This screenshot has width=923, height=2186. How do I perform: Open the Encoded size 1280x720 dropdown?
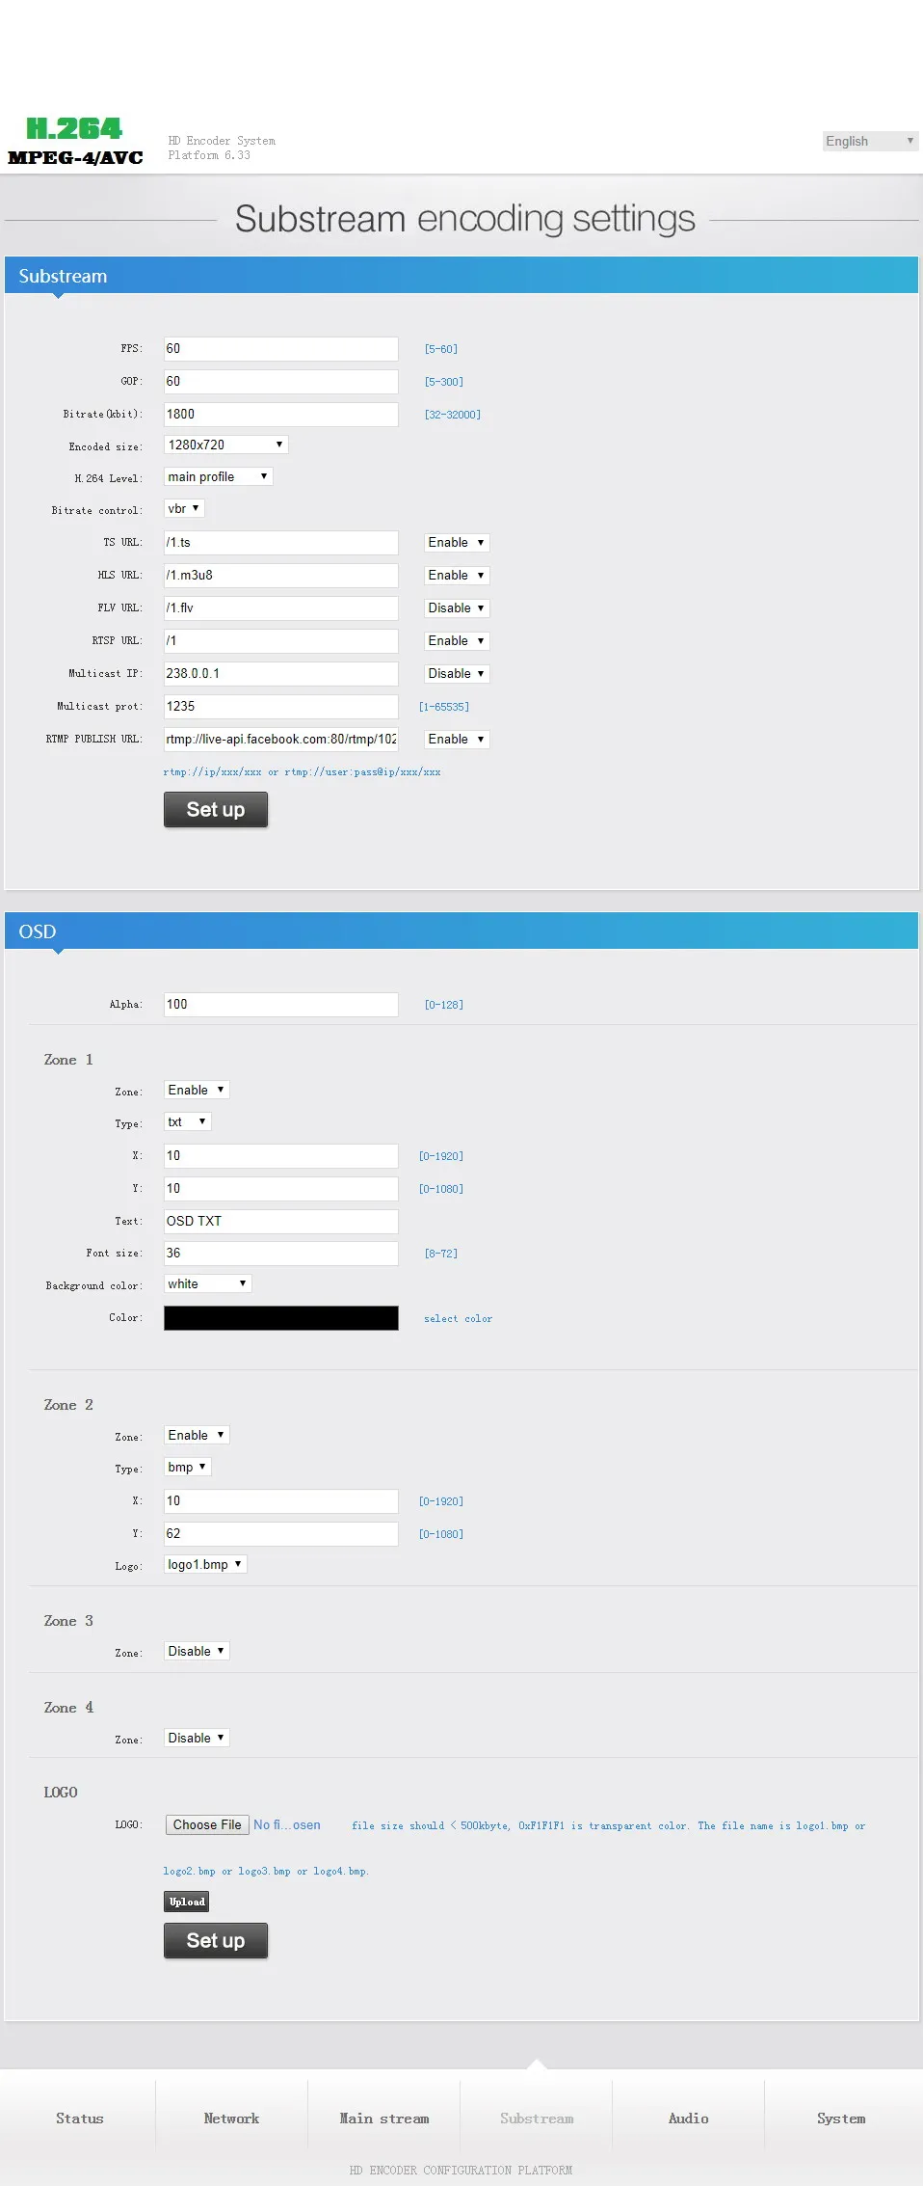[225, 445]
